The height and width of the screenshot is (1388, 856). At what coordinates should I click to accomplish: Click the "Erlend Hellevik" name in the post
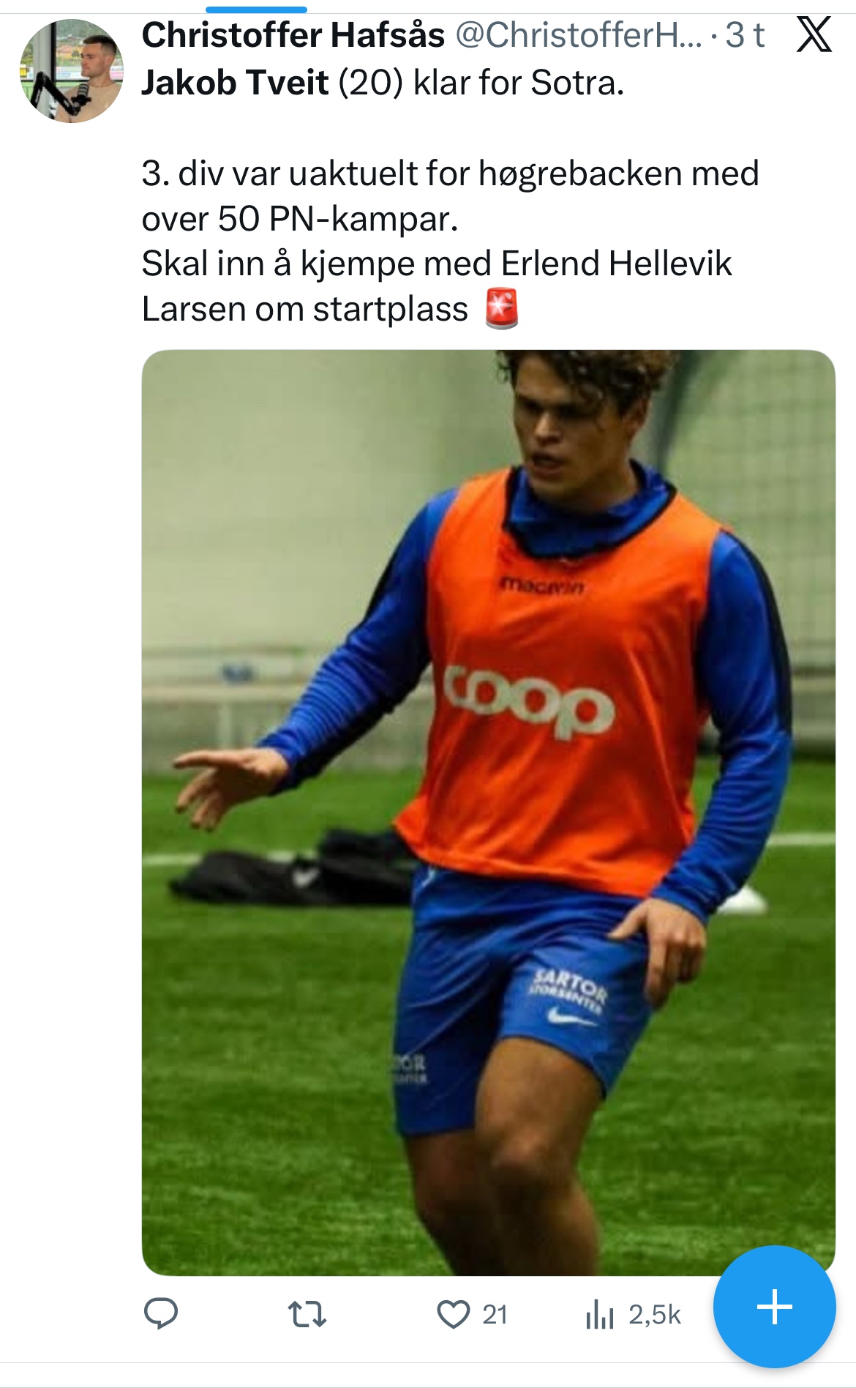pyautogui.click(x=616, y=264)
